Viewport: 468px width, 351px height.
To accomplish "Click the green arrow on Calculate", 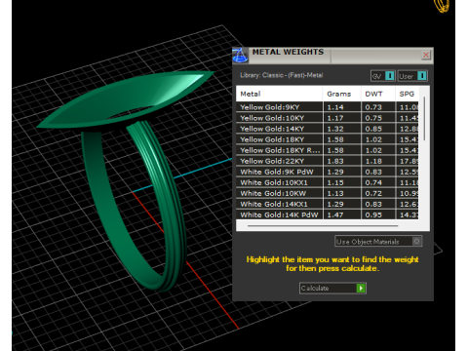I will tap(361, 288).
